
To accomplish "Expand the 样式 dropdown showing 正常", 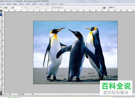I will tap(16, 8).
